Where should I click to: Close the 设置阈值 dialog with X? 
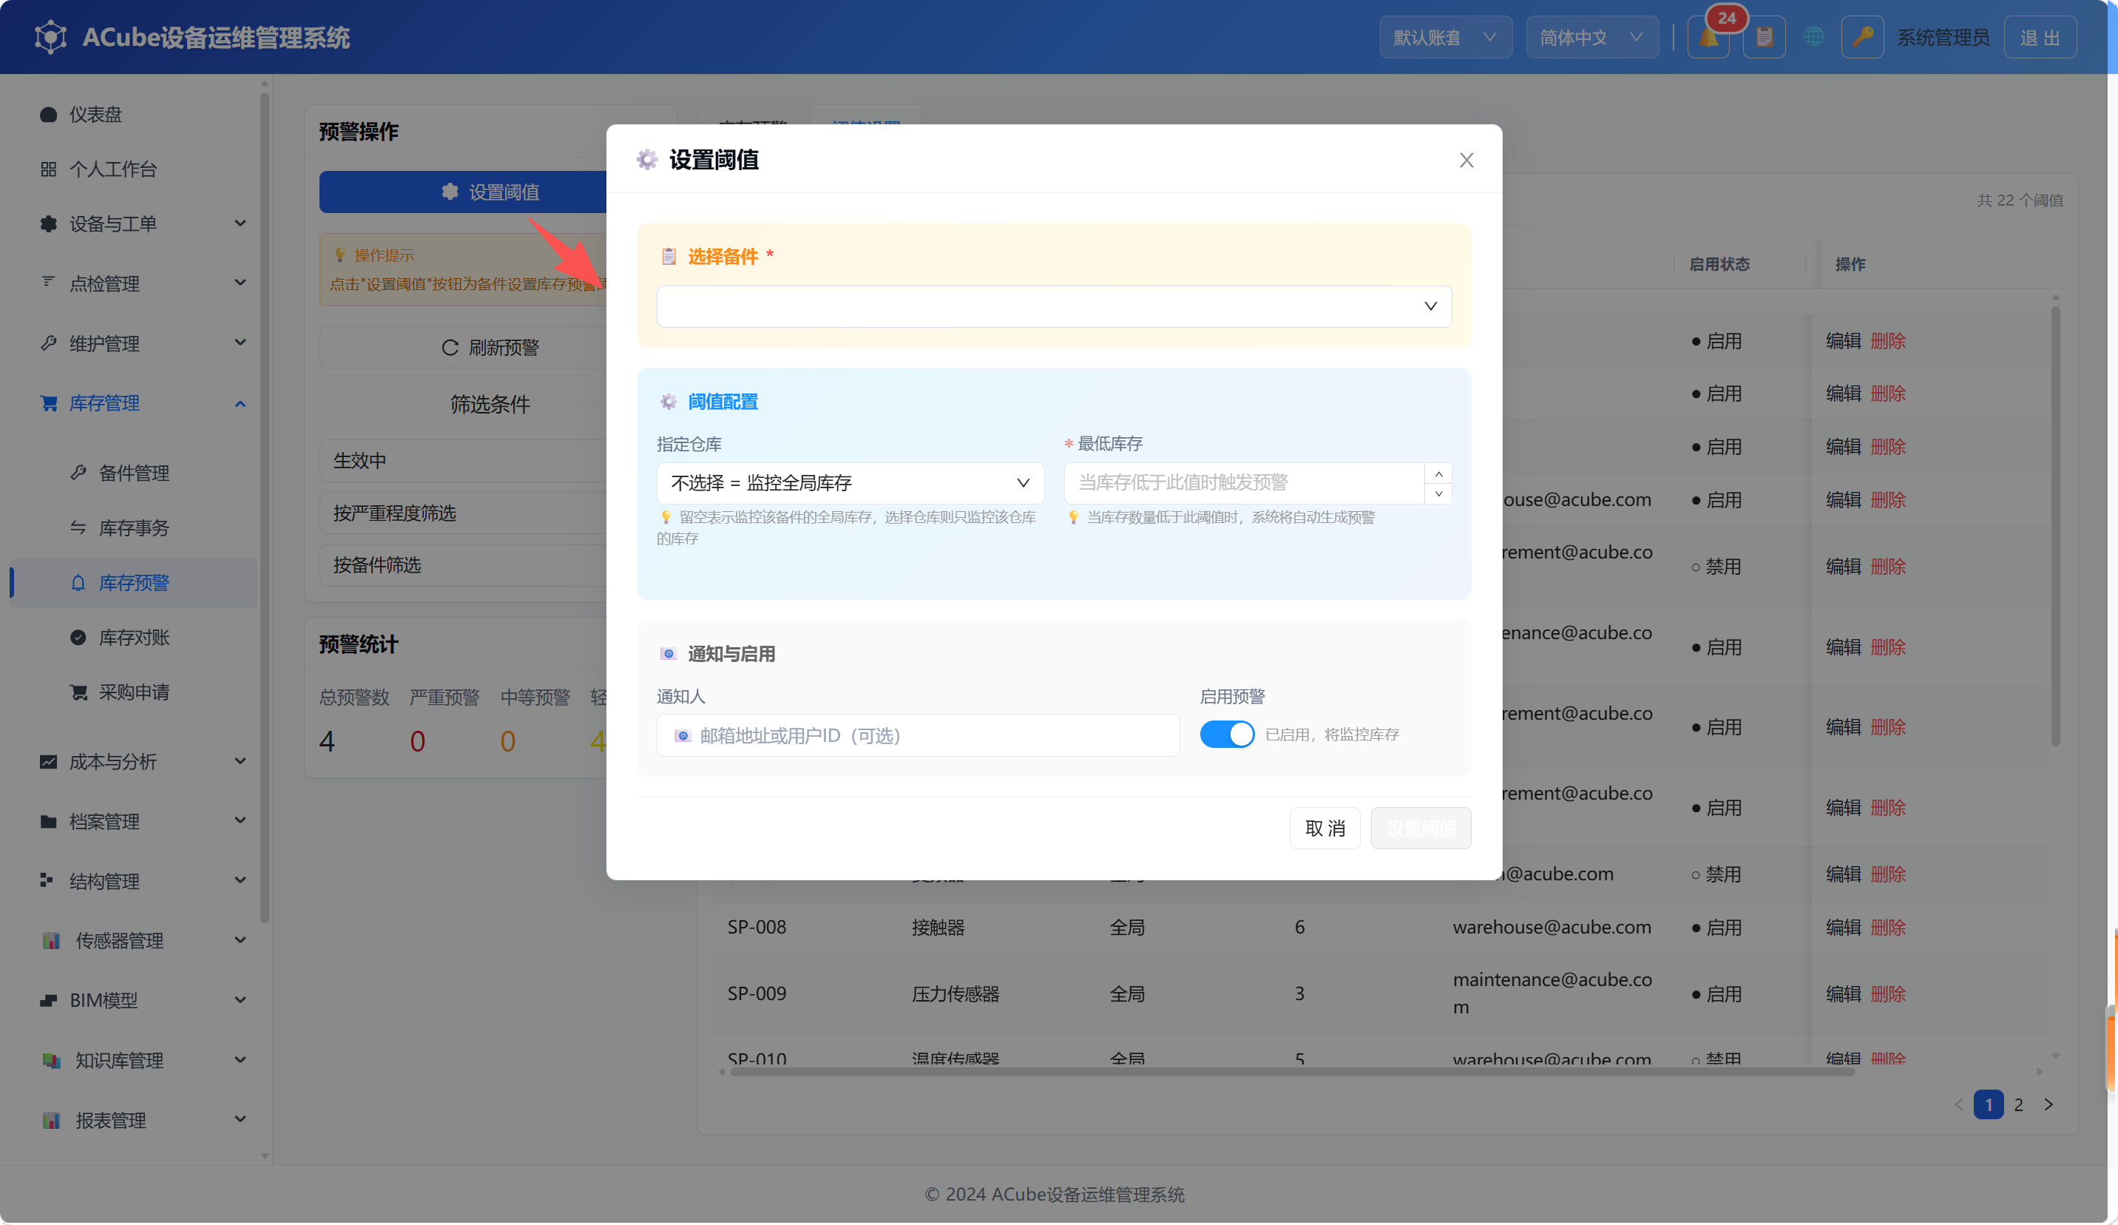pyautogui.click(x=1466, y=160)
